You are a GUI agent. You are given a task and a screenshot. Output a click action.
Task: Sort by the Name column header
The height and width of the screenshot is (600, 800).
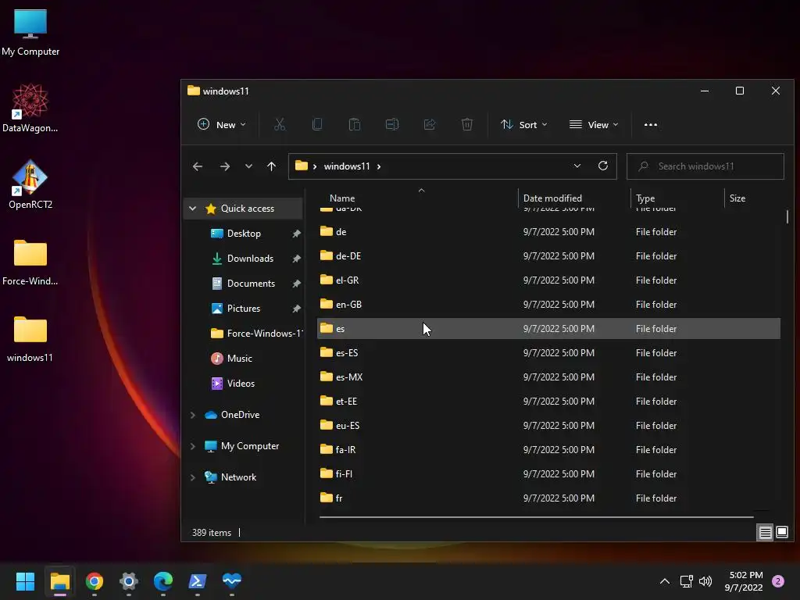pyautogui.click(x=342, y=198)
